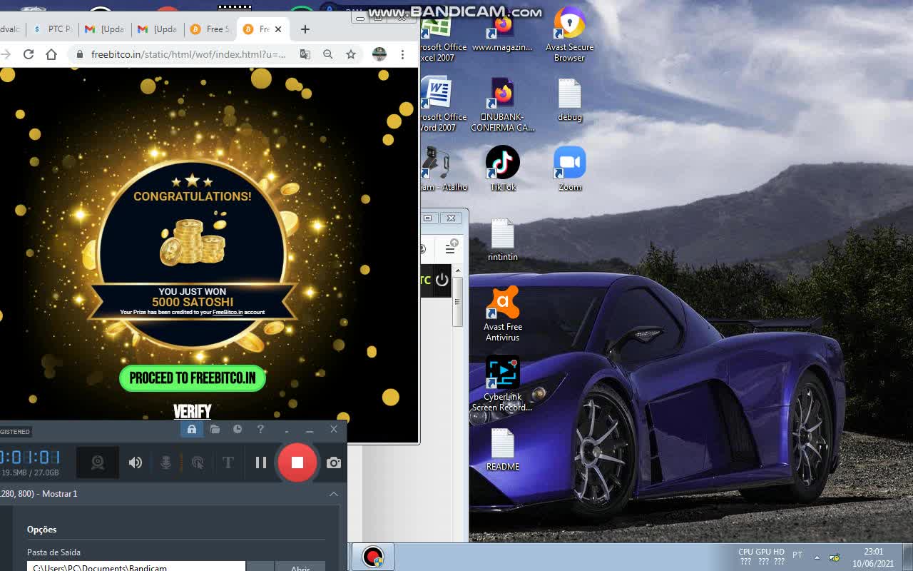913x571 pixels.
Task: Reload the Chrome page
Action: coord(29,54)
